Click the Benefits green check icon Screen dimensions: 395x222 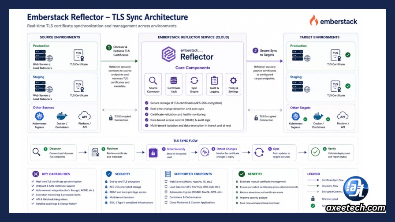pyautogui.click(x=242, y=174)
